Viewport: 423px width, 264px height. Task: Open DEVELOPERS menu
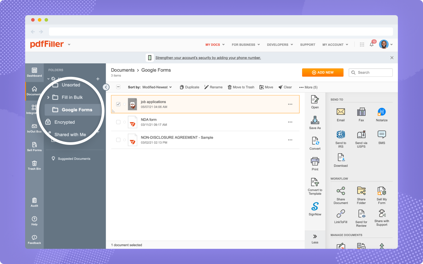[x=280, y=45]
